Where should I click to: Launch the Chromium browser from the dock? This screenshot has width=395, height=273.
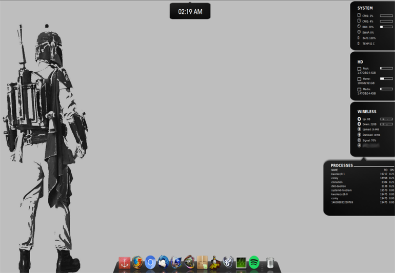tap(150, 262)
